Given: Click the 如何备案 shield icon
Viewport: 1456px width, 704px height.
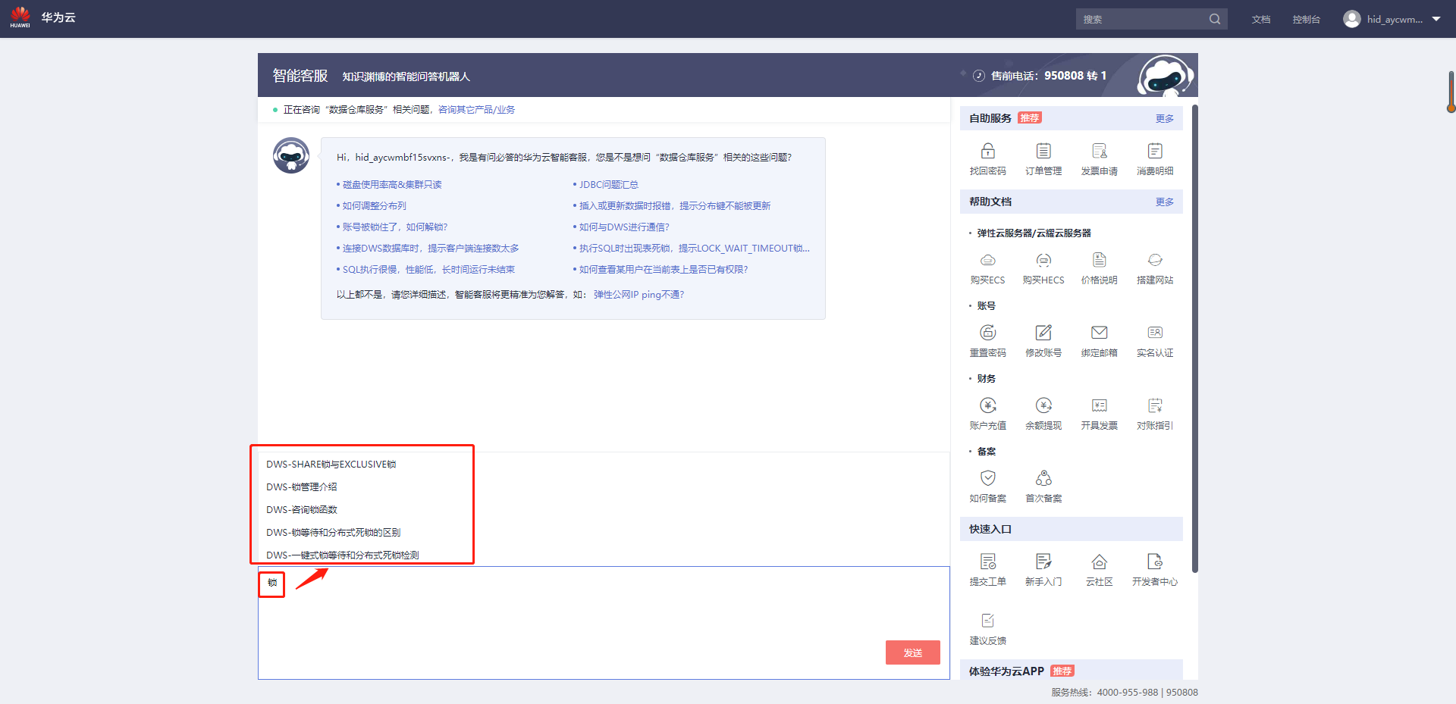Looking at the screenshot, I should coord(987,478).
